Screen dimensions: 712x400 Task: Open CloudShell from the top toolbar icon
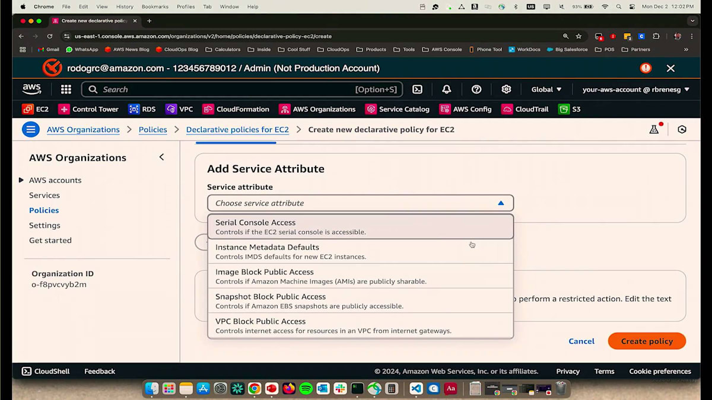418,89
